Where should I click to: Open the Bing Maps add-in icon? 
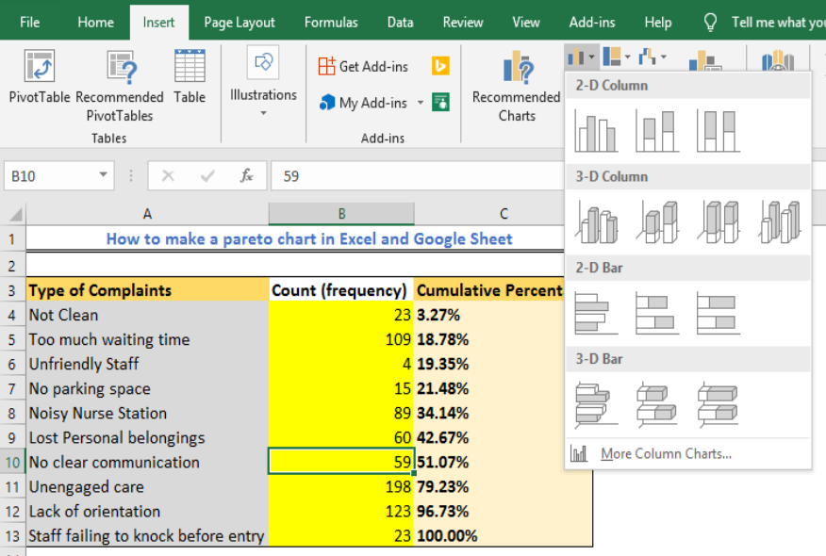(440, 66)
